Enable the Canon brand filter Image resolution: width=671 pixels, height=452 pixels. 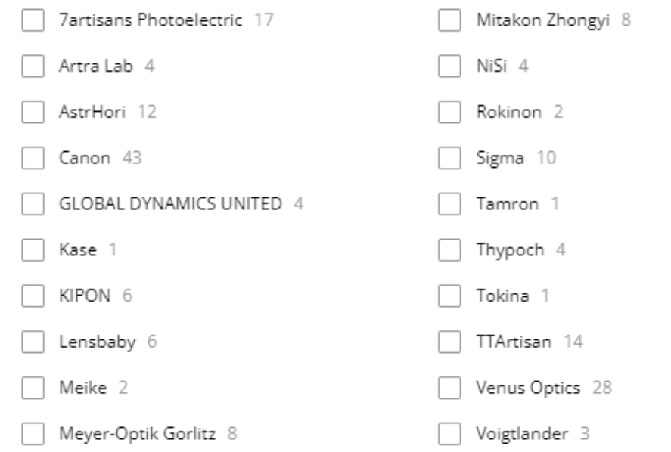coord(33,158)
